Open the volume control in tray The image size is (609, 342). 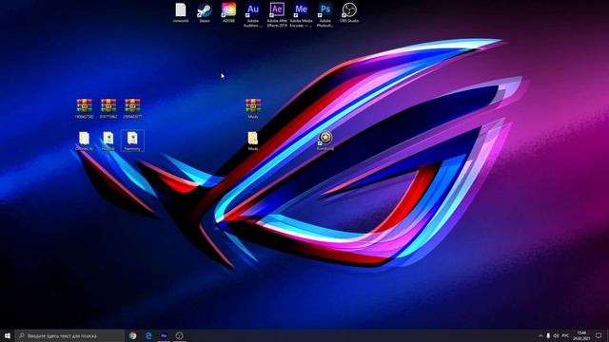[556, 335]
